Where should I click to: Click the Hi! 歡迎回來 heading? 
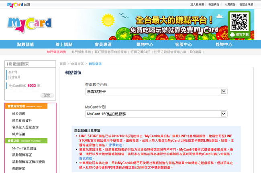click(18, 64)
